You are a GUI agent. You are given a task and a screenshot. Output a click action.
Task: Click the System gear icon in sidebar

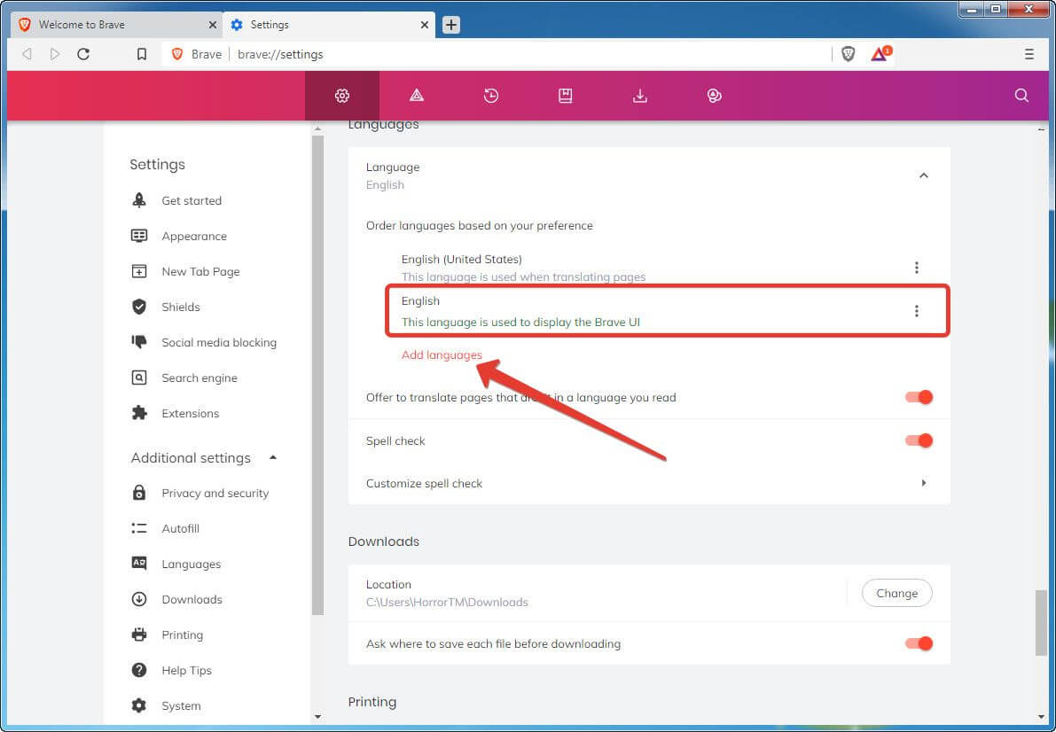coord(139,705)
